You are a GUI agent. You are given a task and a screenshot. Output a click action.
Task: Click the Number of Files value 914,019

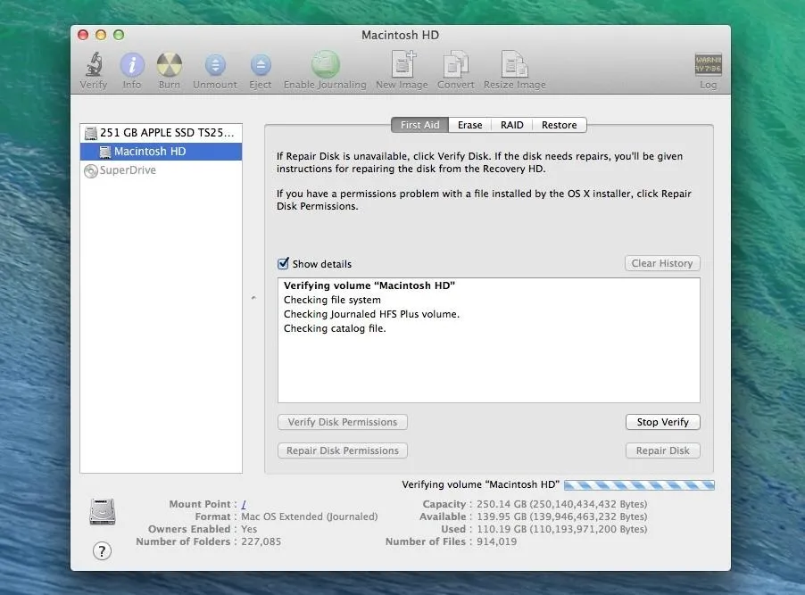496,541
